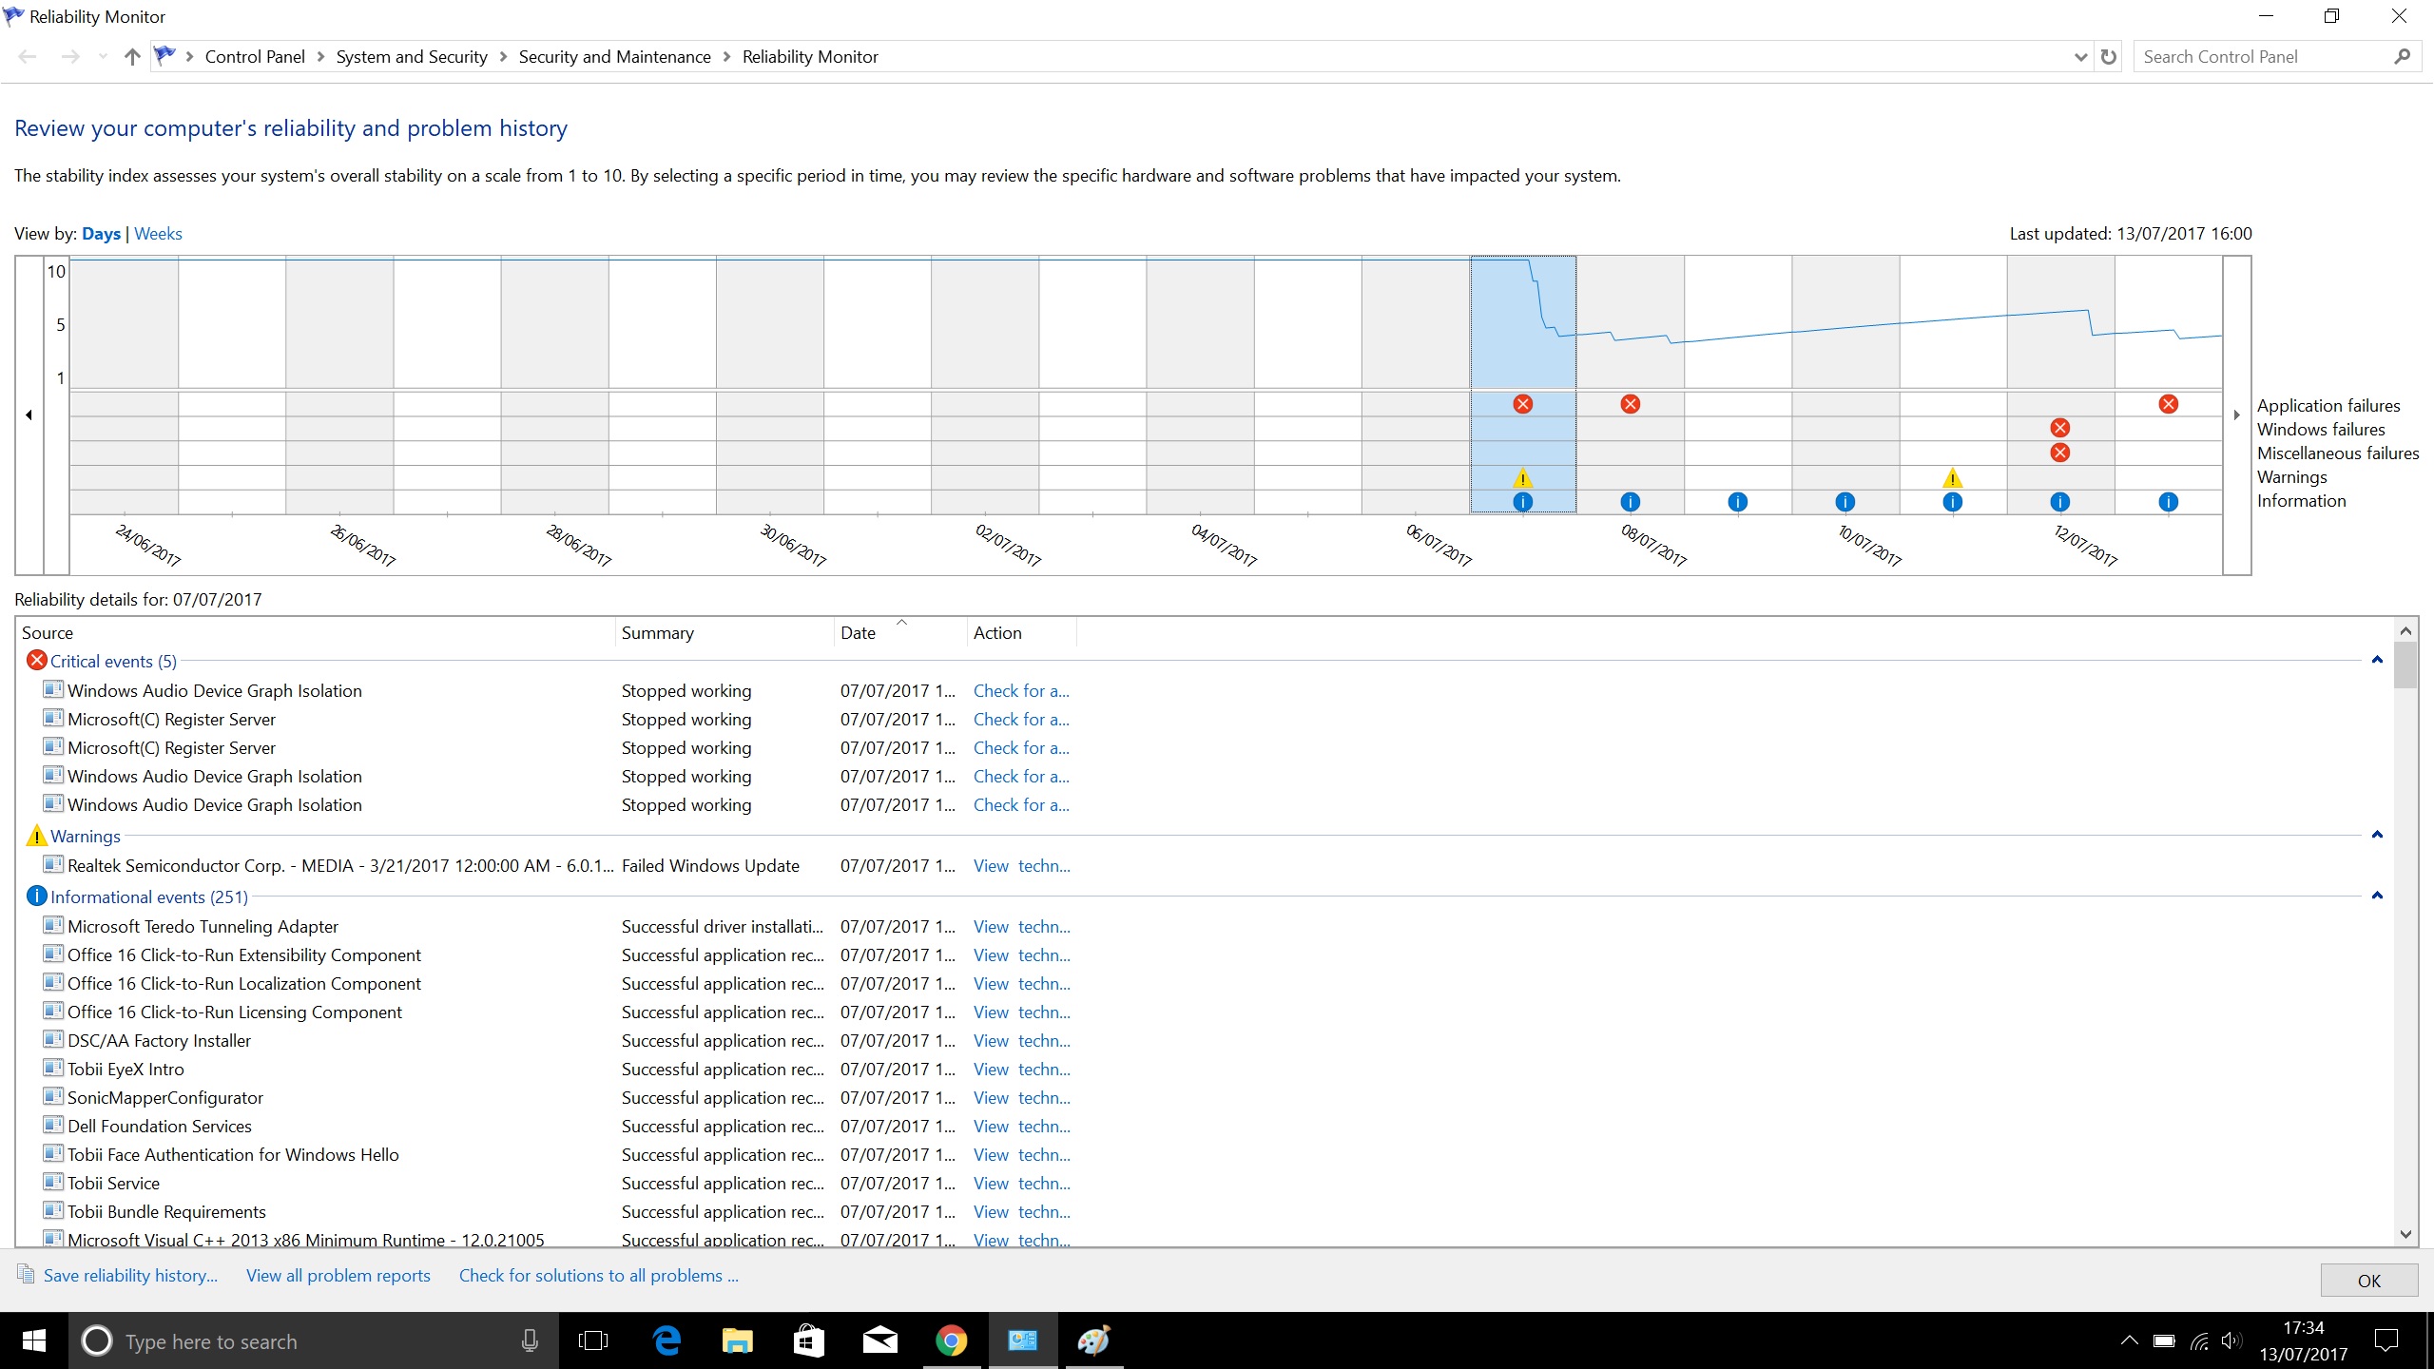Open File Explorer from the taskbar
The image size is (2434, 1369).
737,1340
